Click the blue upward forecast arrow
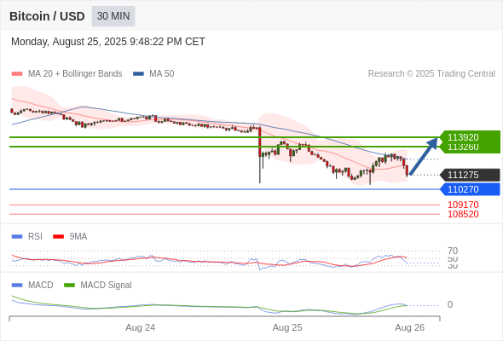The width and height of the screenshot is (503, 341). pos(424,156)
